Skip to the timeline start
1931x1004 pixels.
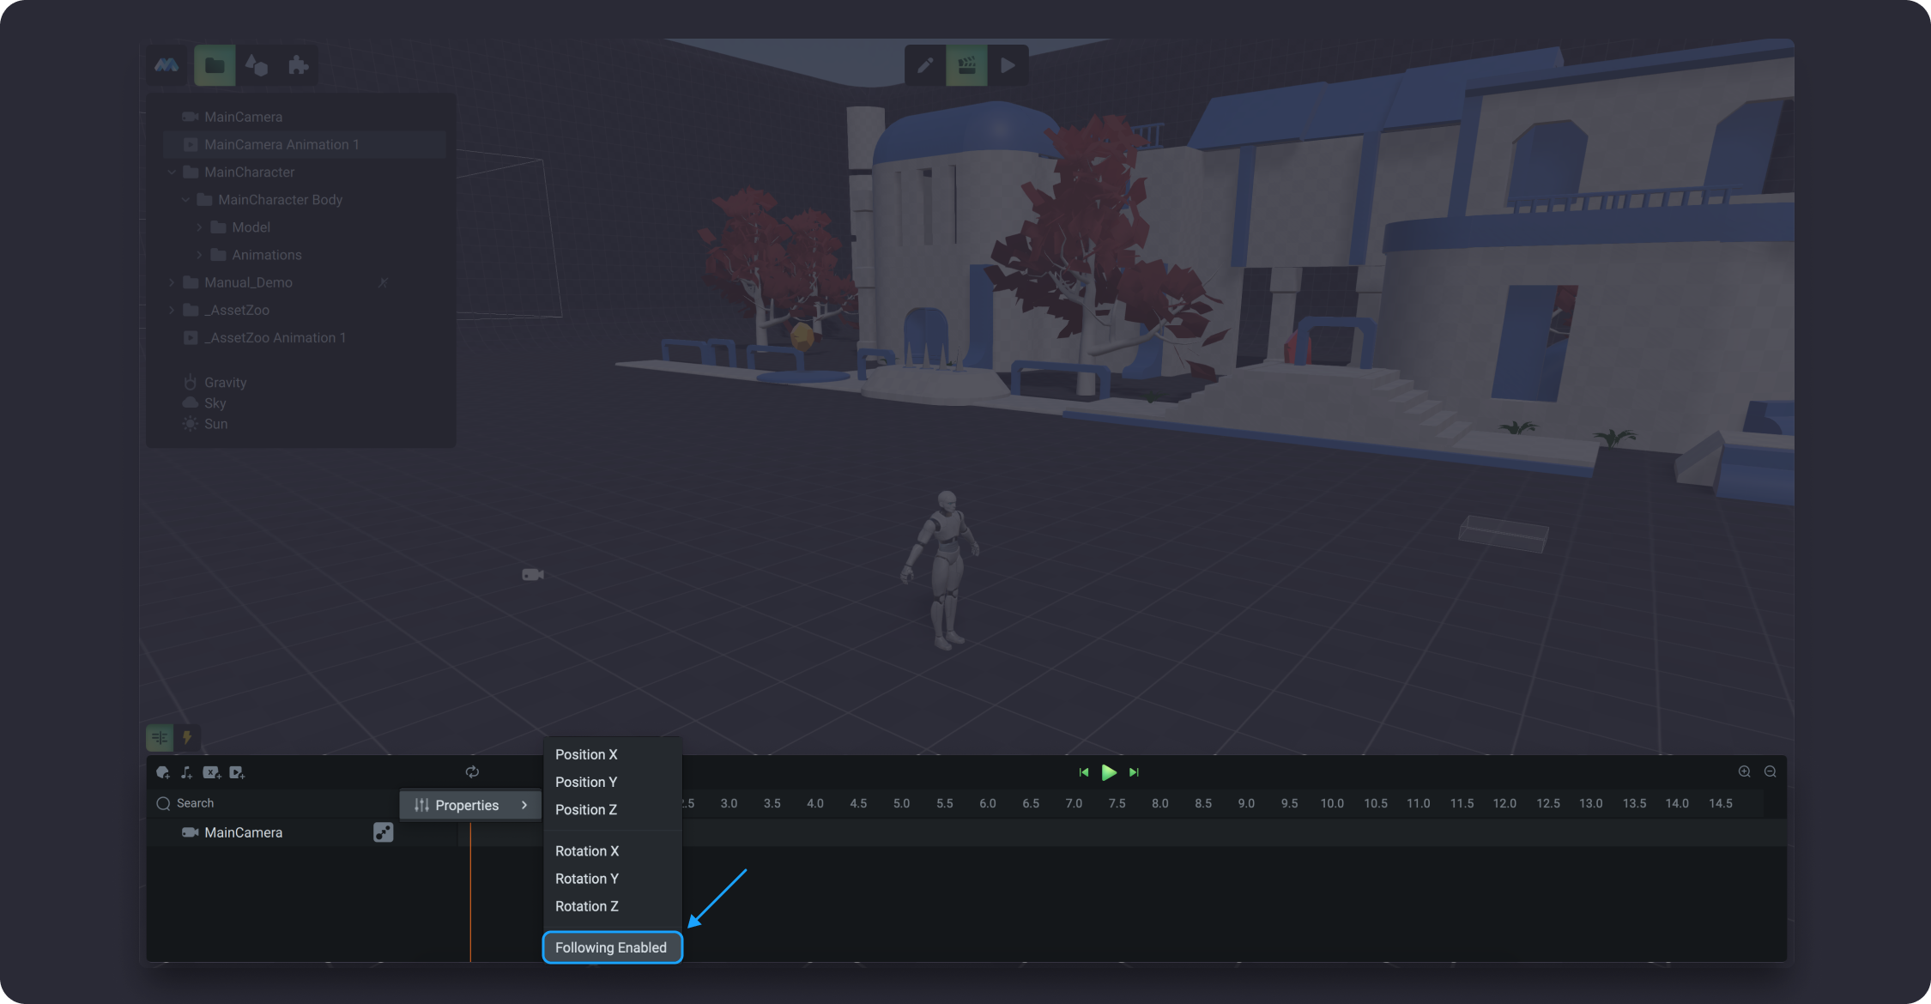pyautogui.click(x=1083, y=772)
